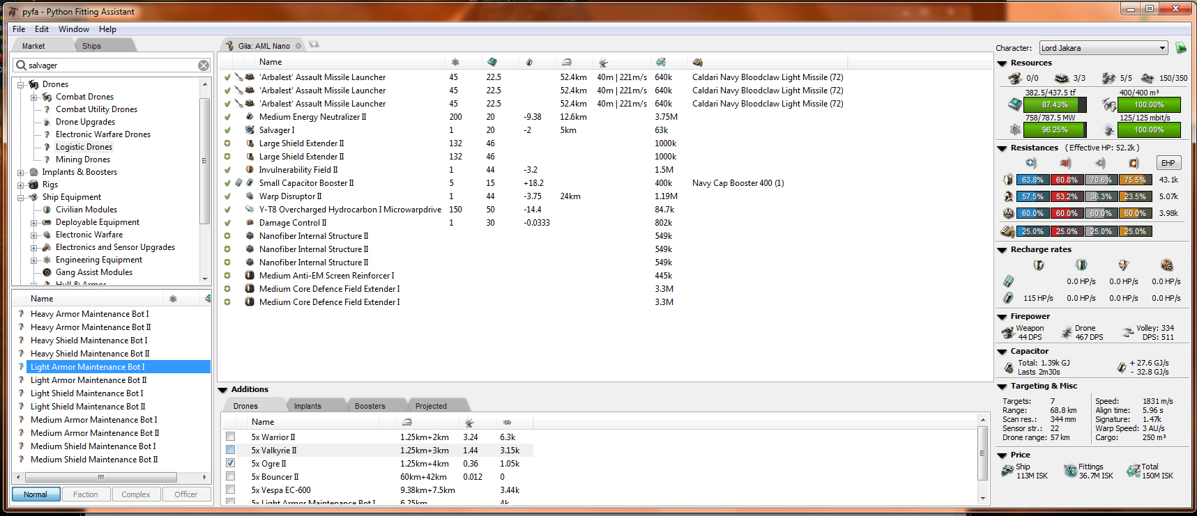Close the Gila: AML Nano tab
The width and height of the screenshot is (1197, 516).
298,46
